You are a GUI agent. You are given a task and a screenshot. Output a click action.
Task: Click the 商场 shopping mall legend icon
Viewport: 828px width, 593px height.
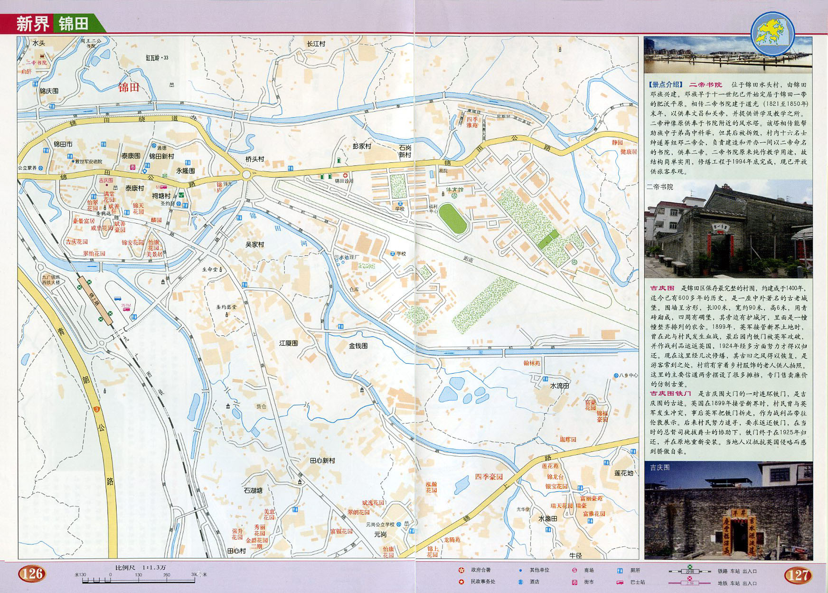coord(574,570)
